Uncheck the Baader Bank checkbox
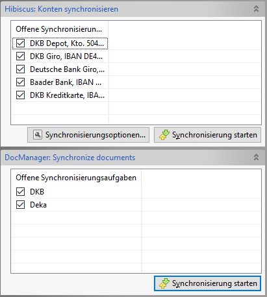The image size is (267, 297). pos(20,82)
